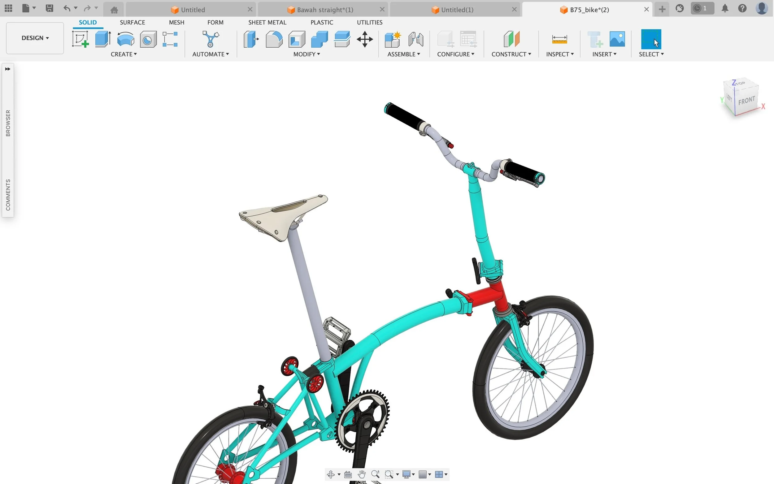Image resolution: width=774 pixels, height=484 pixels.
Task: Open the Measure tool
Action: (x=559, y=39)
